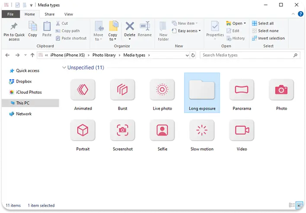Switch to large icons view in status bar
Image resolution: width=306 pixels, height=213 pixels.
coord(299,205)
